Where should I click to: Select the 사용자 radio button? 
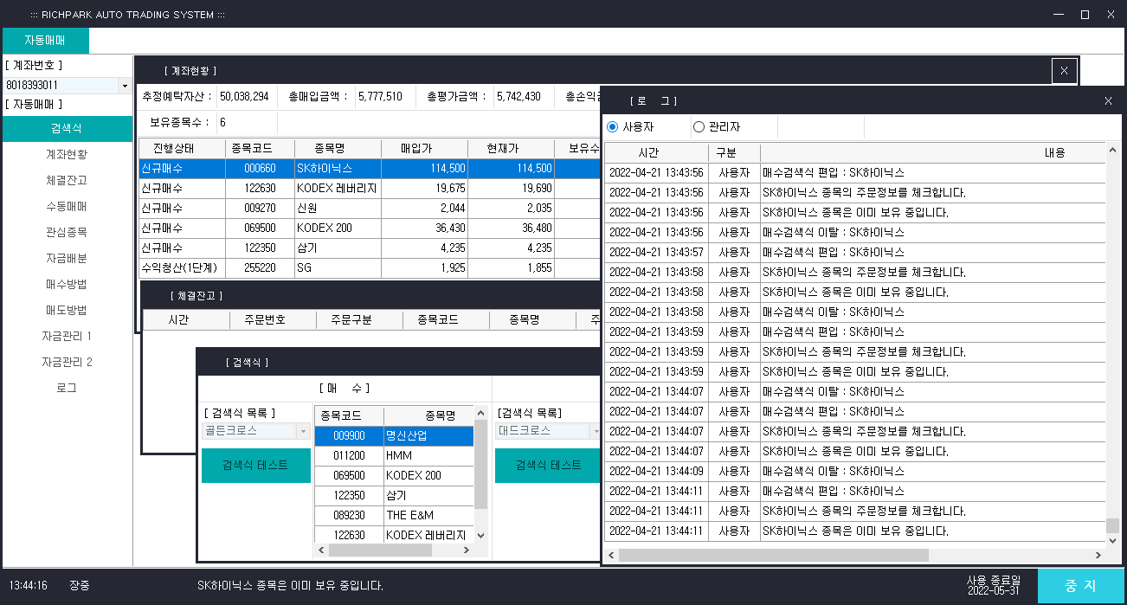(x=613, y=127)
